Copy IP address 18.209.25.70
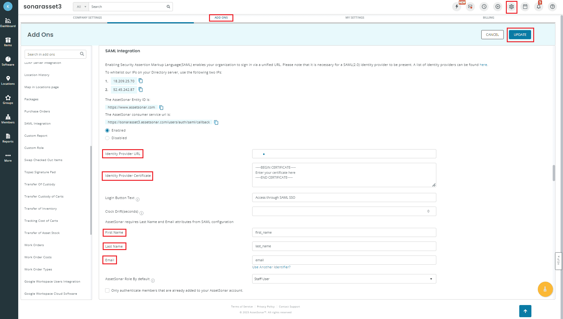Image resolution: width=563 pixels, height=319 pixels. 141,81
